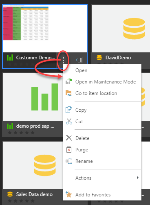This screenshot has width=150, height=205.
Task: Click the Sales Data demo title
Action: click(34, 194)
